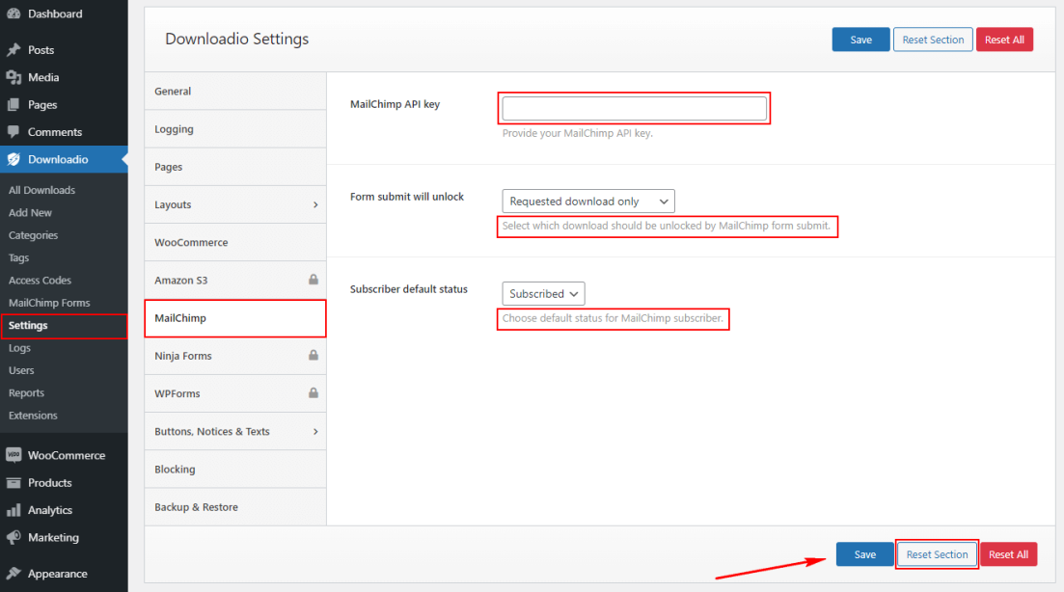Expand Buttons, Notices & Texts chevron
This screenshot has width=1064, height=592.
pos(315,431)
